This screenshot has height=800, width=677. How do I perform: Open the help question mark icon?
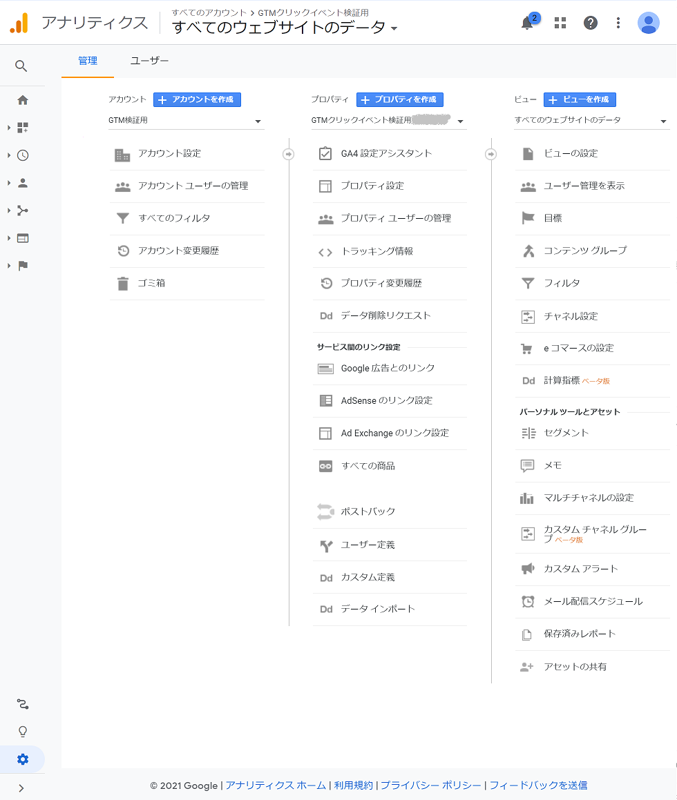point(590,23)
